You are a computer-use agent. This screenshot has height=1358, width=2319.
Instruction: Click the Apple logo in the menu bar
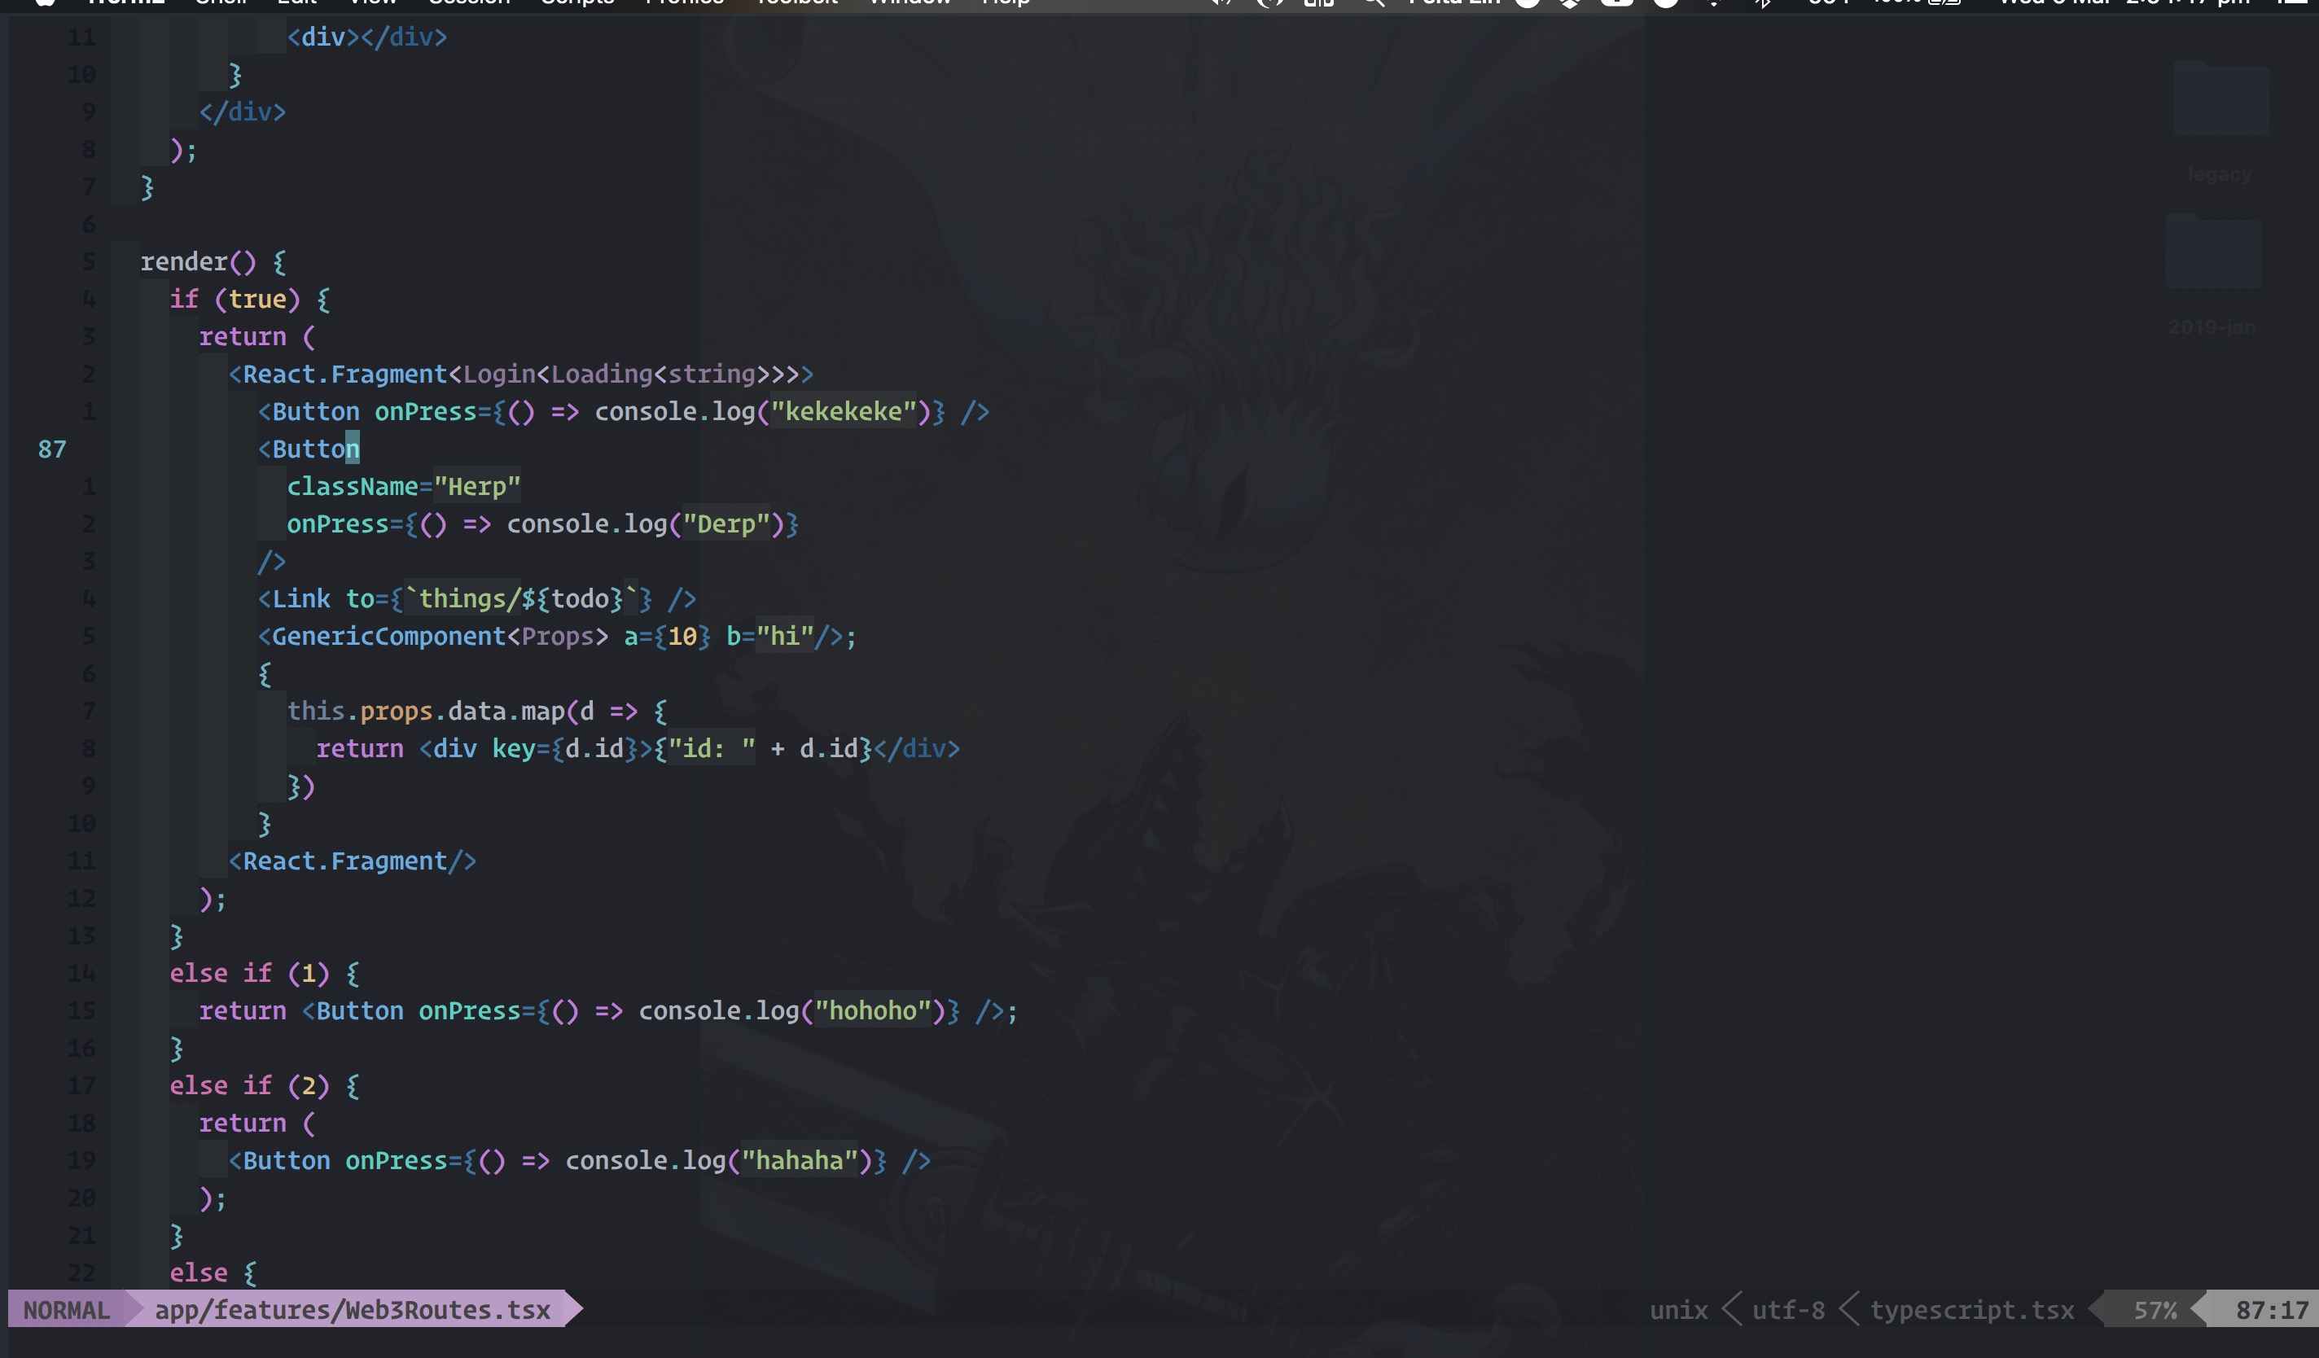[x=46, y=2]
